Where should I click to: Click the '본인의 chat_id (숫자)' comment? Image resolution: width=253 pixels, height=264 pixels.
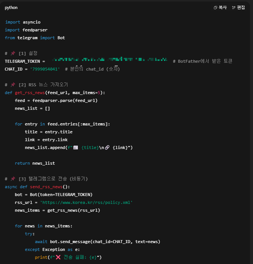[x=92, y=69]
